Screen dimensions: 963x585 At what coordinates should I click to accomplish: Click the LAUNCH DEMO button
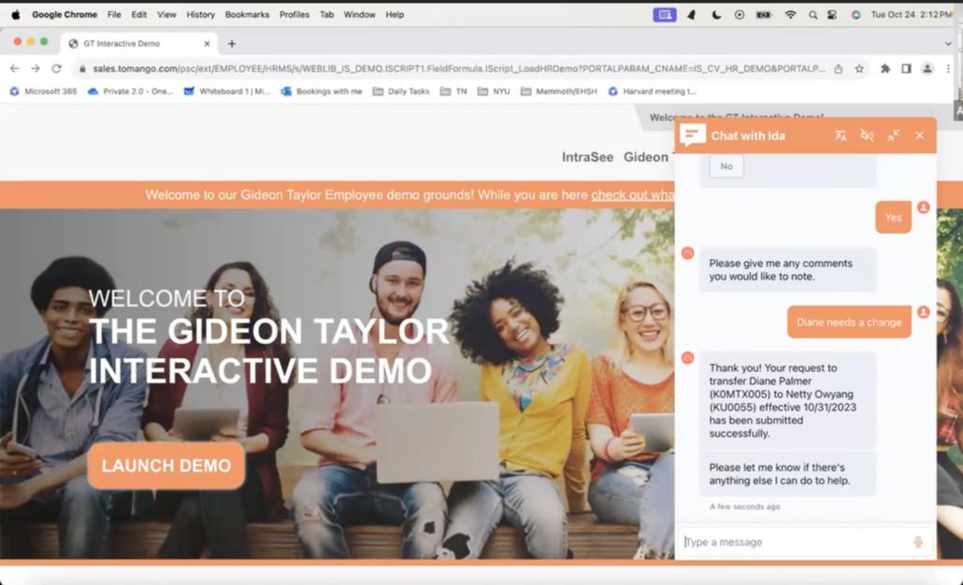165,465
